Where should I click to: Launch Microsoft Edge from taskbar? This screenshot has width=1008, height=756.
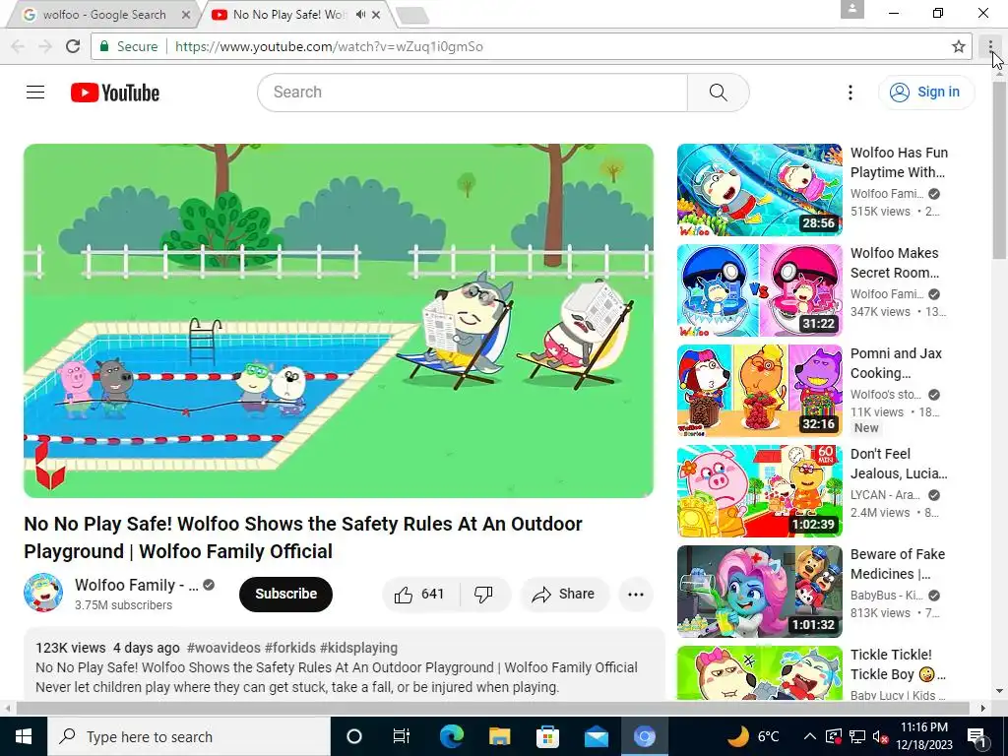coord(451,736)
